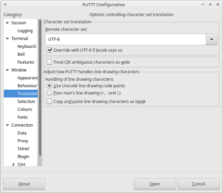Disable Override with UTF-8 if locale says so
The image size is (223, 193).
pos(50,50)
